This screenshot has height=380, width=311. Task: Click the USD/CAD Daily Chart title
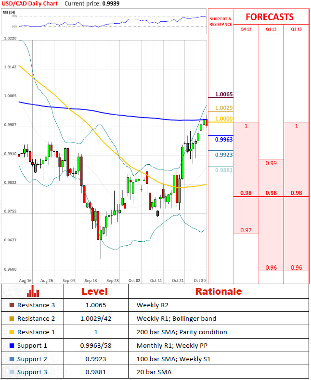(x=30, y=3)
